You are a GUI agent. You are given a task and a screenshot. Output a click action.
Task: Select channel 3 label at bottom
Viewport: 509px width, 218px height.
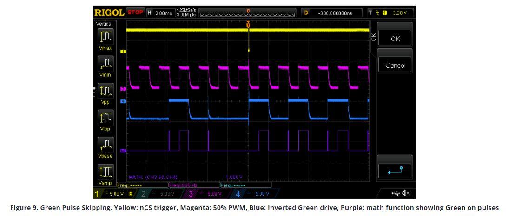click(x=191, y=194)
